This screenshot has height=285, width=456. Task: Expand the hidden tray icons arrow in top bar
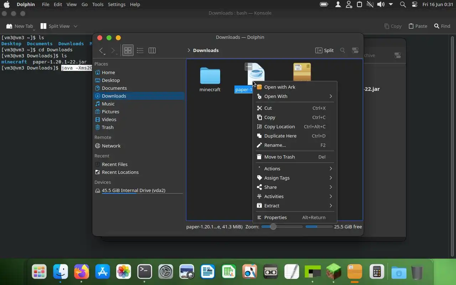[391, 4]
